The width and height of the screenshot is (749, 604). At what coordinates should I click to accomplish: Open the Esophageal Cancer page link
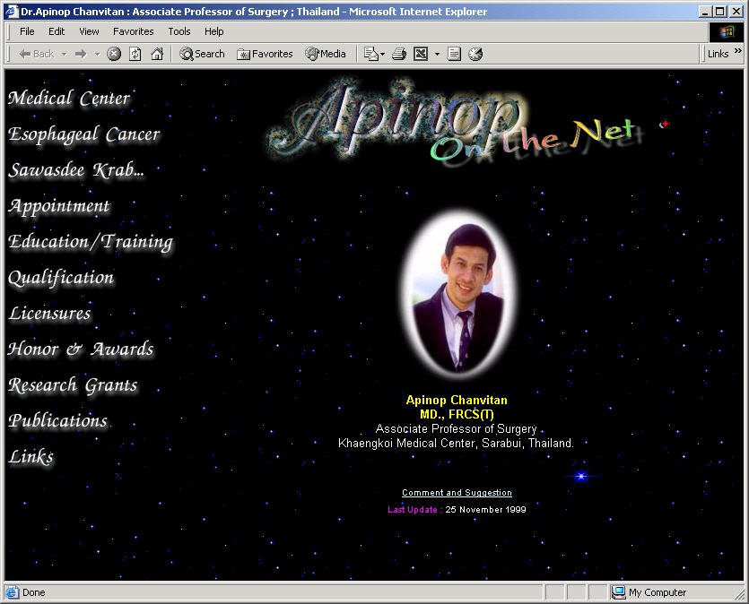(84, 134)
